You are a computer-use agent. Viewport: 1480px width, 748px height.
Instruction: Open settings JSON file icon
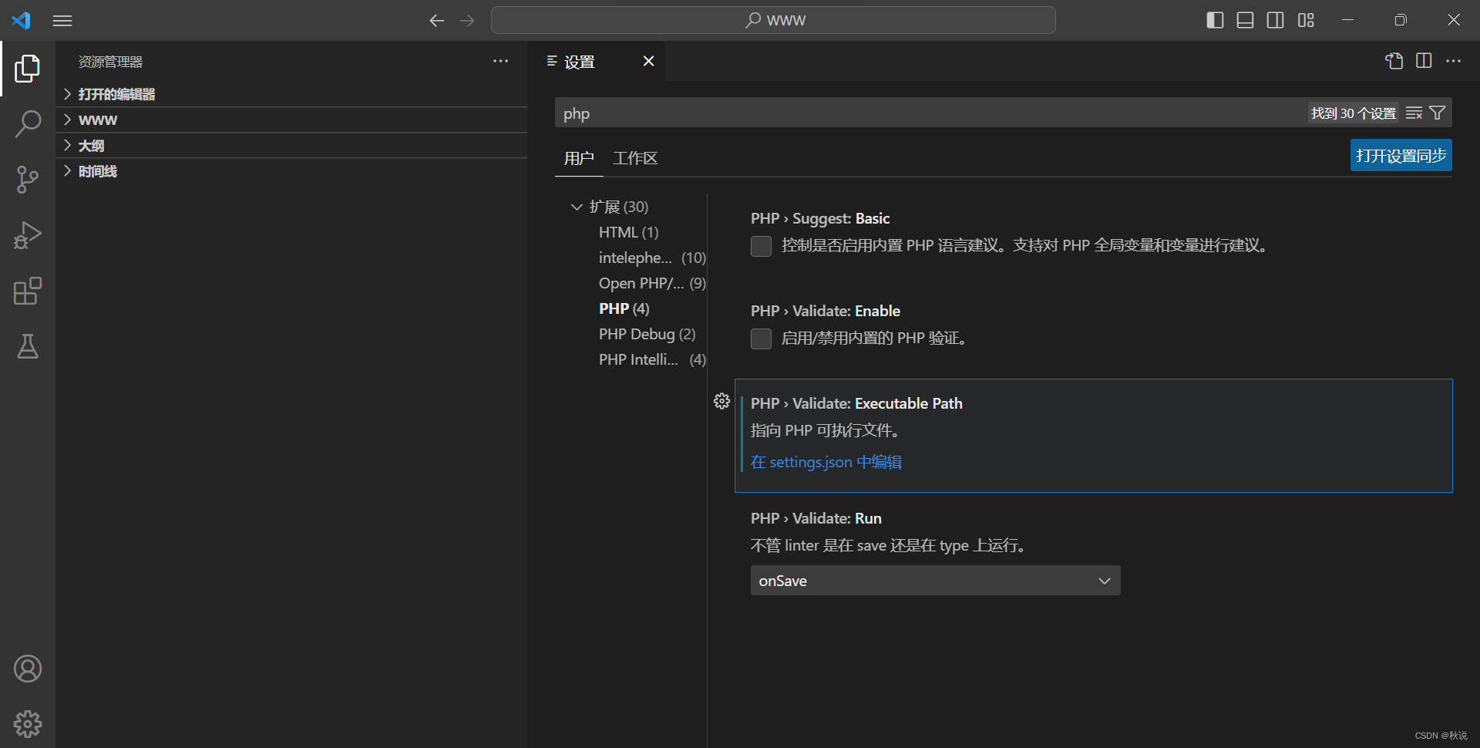pyautogui.click(x=1394, y=61)
